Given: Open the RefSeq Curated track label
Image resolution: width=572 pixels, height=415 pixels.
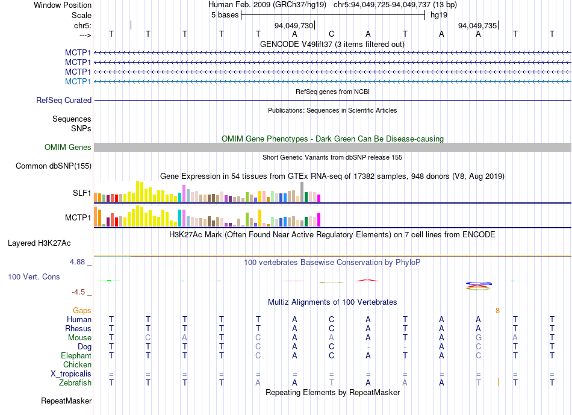Looking at the screenshot, I should (x=64, y=100).
